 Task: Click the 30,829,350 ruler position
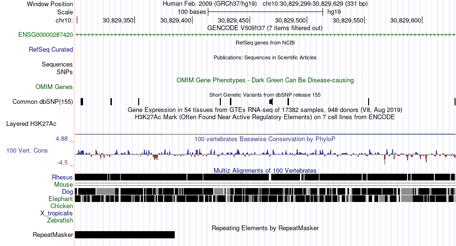tap(118, 20)
